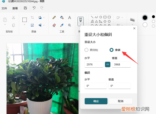Select the white Color 2 swatch
Screen dimensions: 156x114
pos(145,25)
